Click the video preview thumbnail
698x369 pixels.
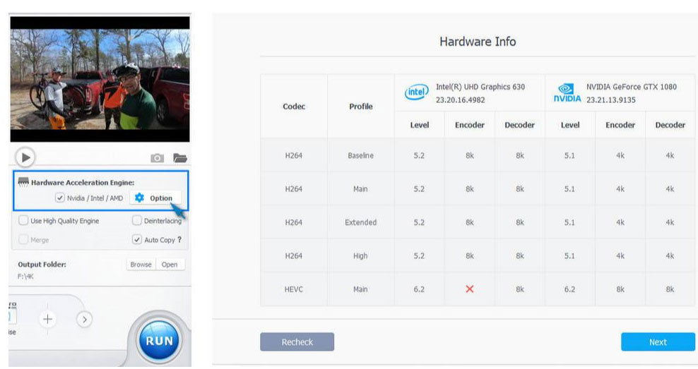(100, 79)
